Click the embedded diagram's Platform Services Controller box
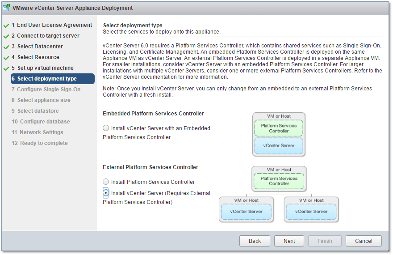Image resolution: width=393 pixels, height=255 pixels. [x=279, y=128]
